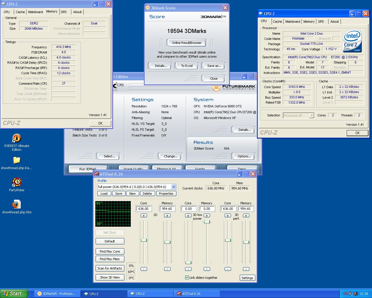Click Load profile in ATITool
The height and width of the screenshot is (298, 372).
coord(104,194)
